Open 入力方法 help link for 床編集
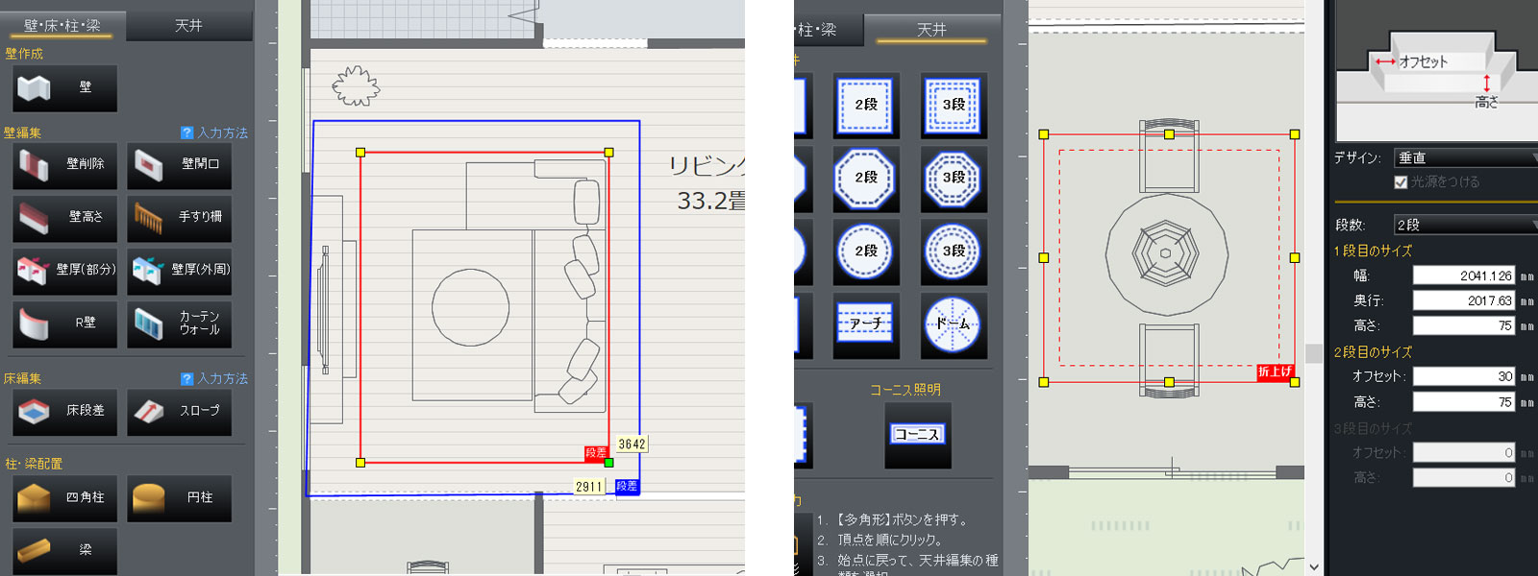This screenshot has width=1538, height=576. (214, 379)
